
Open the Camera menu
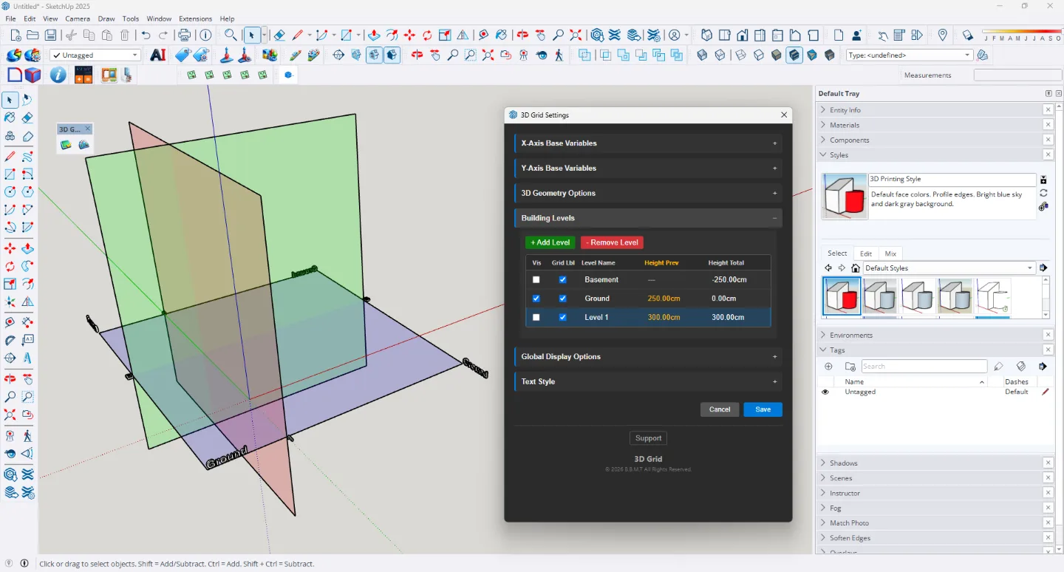(78, 18)
